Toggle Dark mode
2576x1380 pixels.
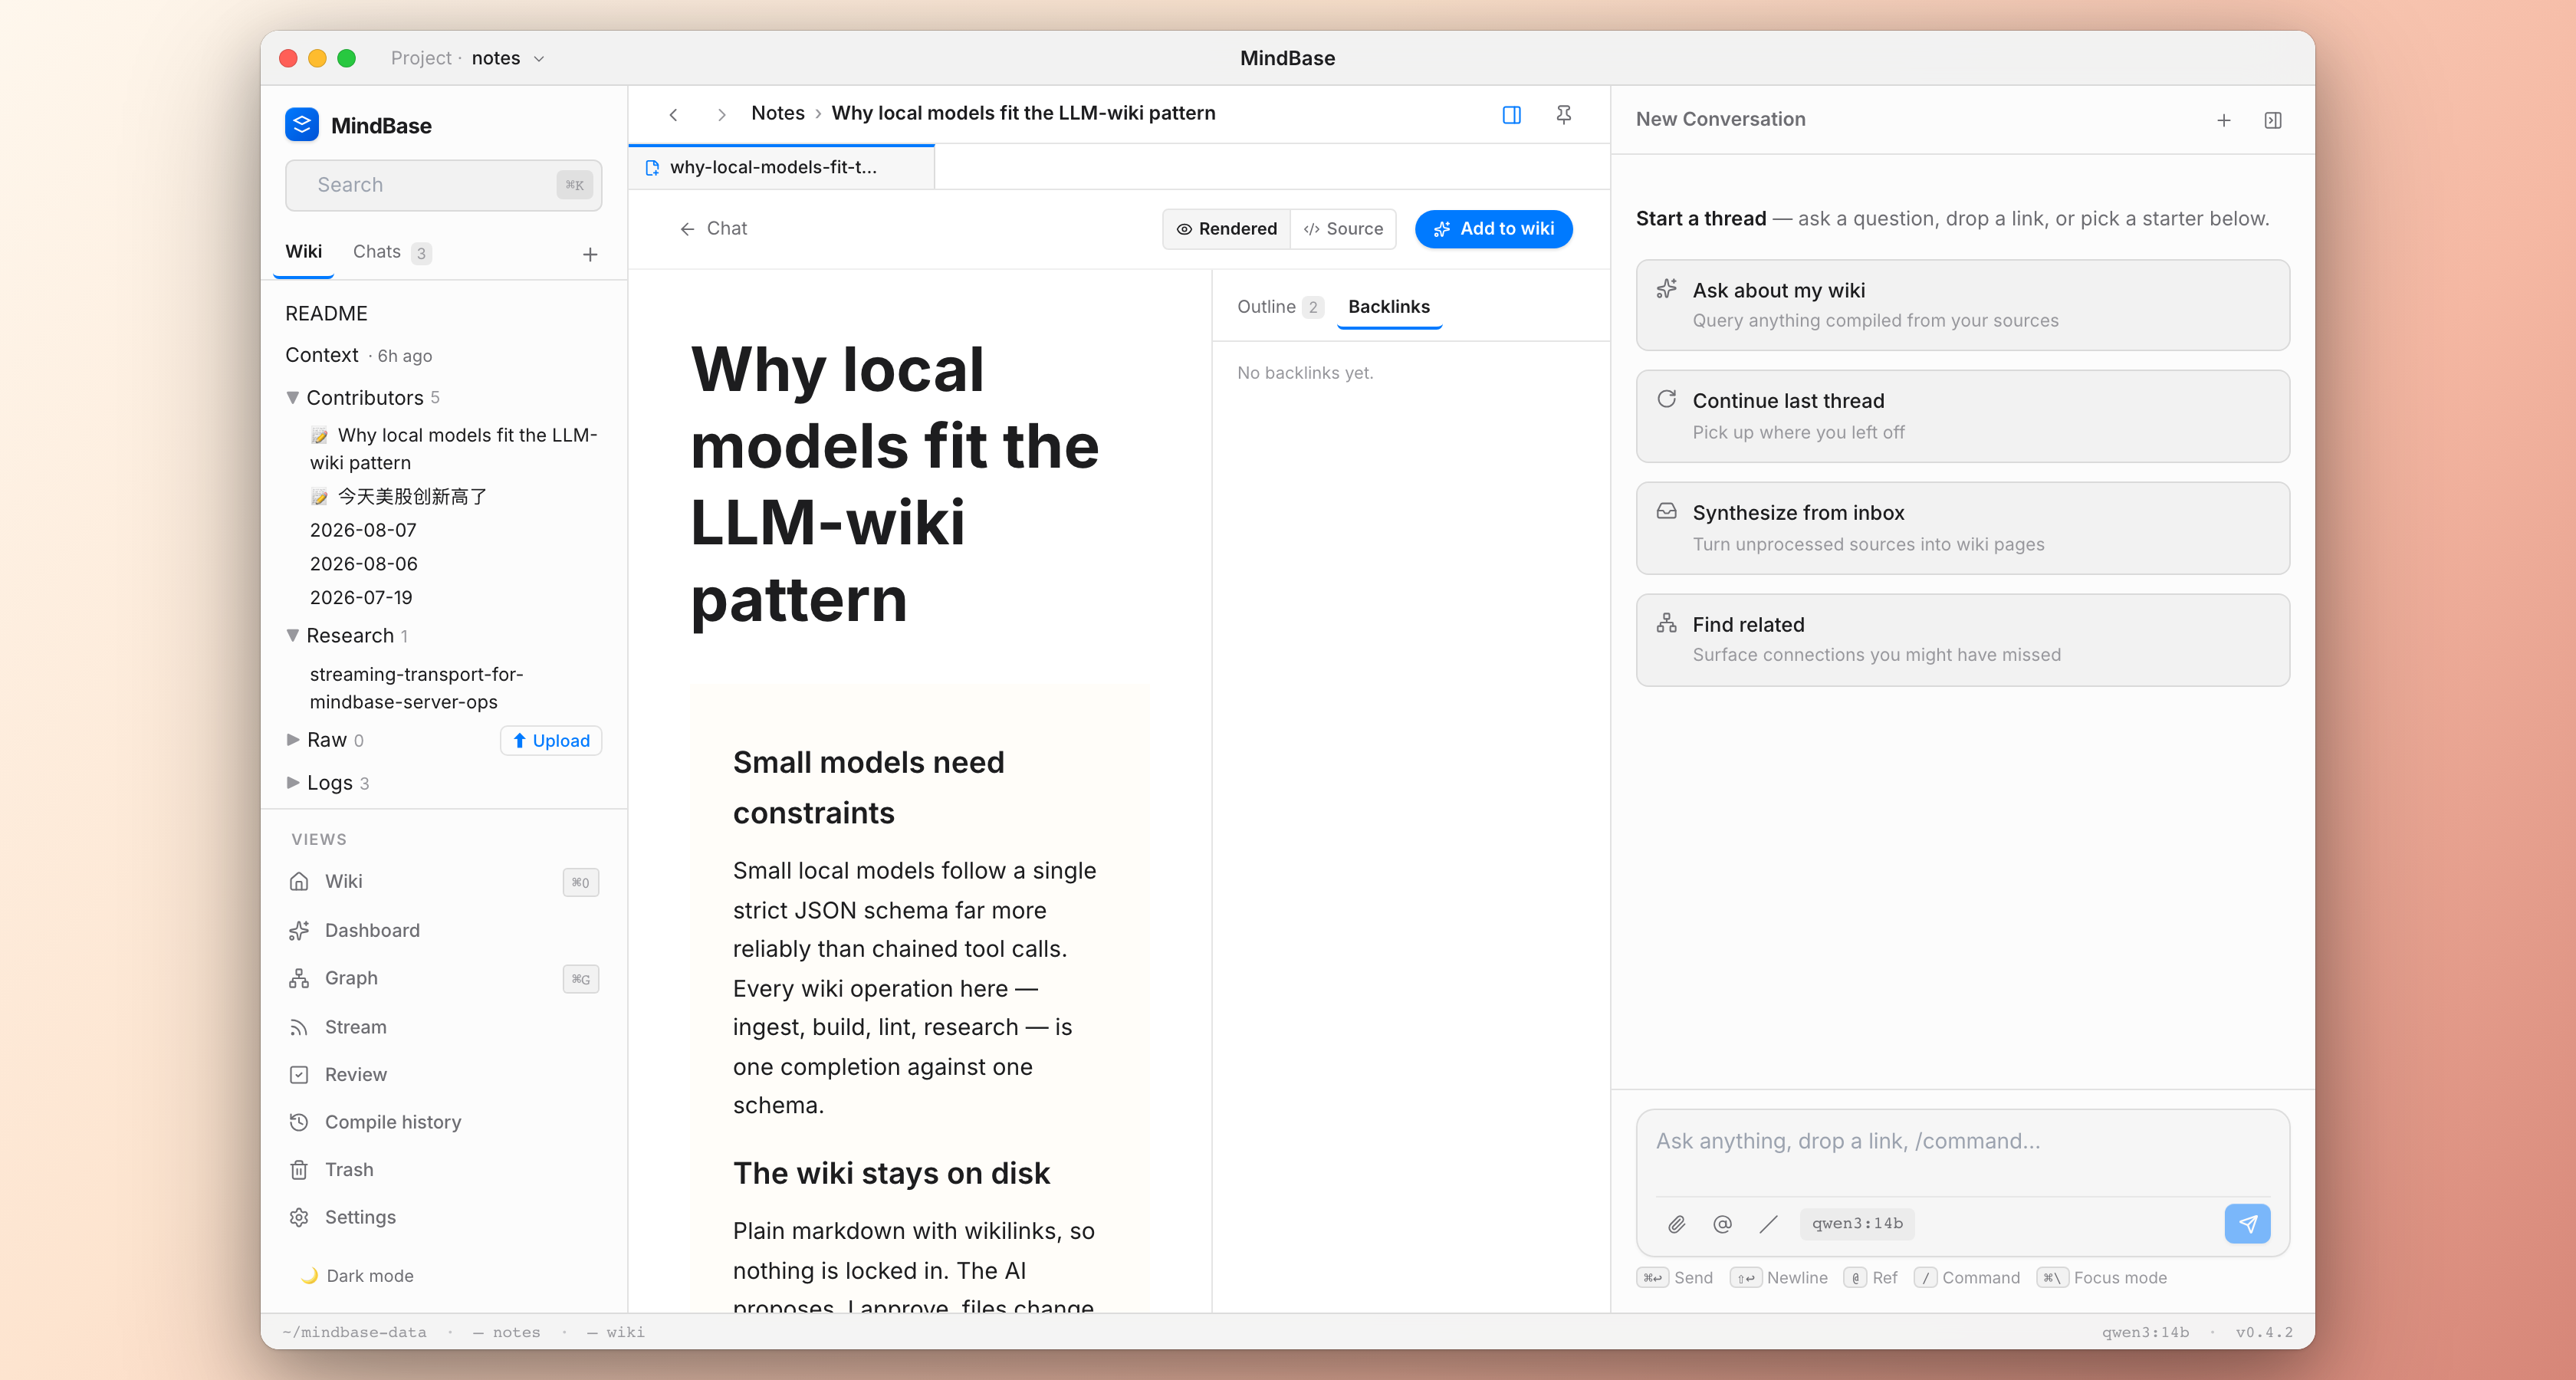(357, 1276)
